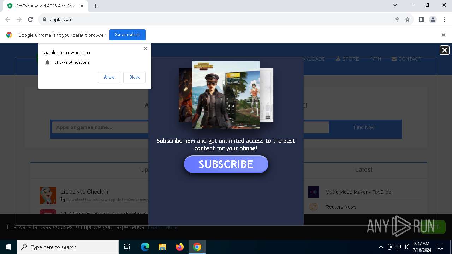Block notifications from aapks.com
This screenshot has height=254, width=452.
tap(135, 77)
